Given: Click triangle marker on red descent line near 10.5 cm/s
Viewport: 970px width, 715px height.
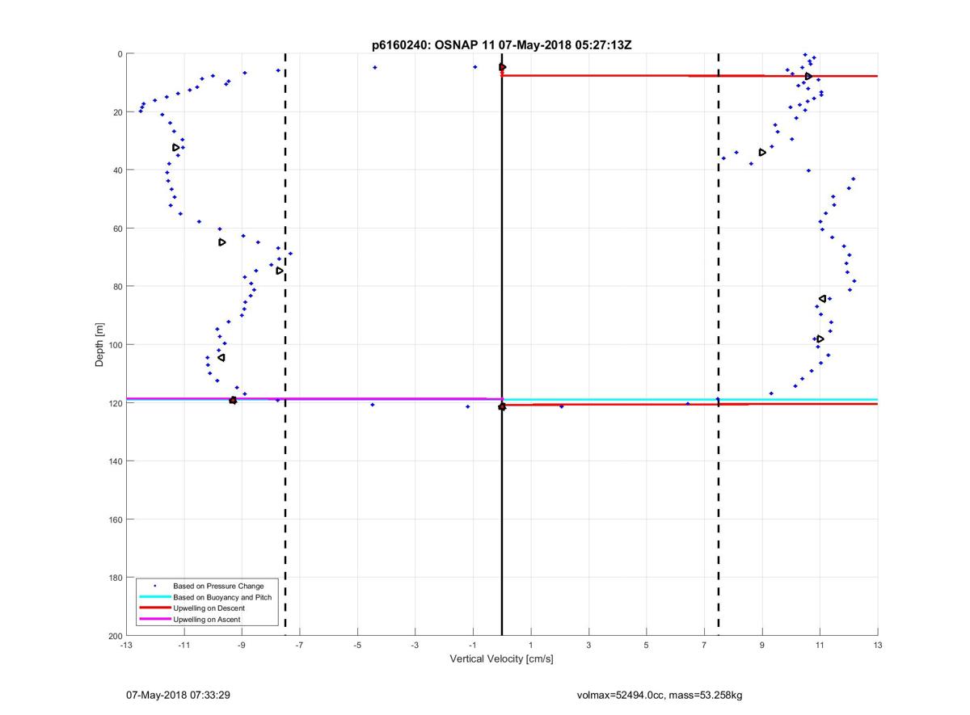Looking at the screenshot, I should pos(808,76).
